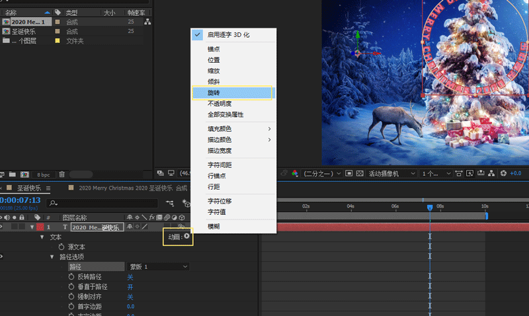Click the lock column header icon
This screenshot has height=316, width=529.
coord(22,217)
